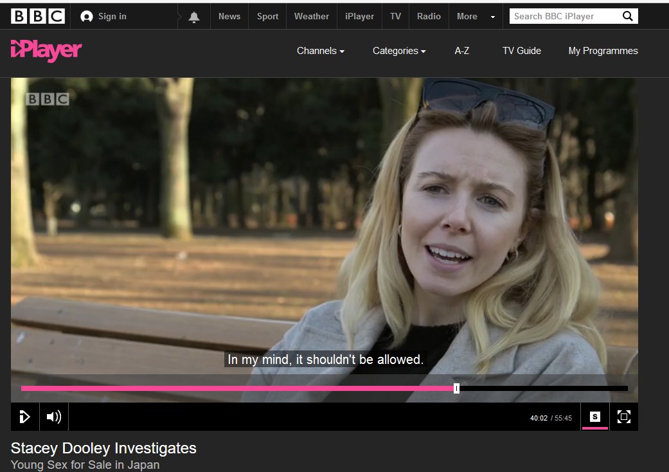Screen dimensions: 669x472
Task: Go to News in the top navigation
Action: (x=229, y=16)
